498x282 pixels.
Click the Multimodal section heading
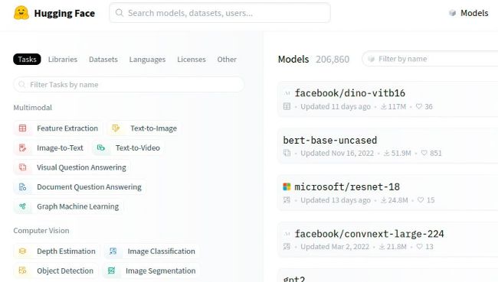pyautogui.click(x=32, y=108)
